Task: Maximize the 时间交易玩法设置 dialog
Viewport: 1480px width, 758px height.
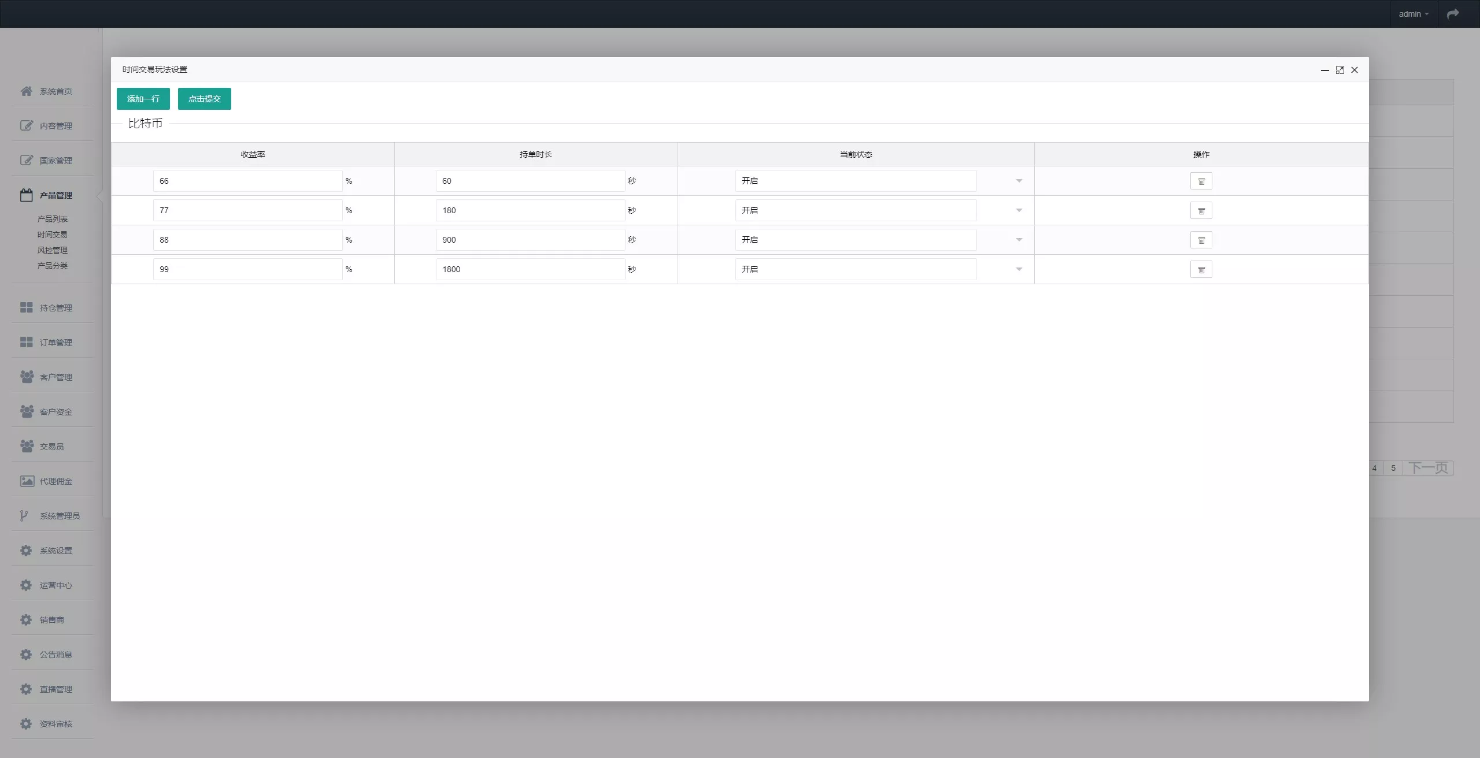Action: coord(1340,70)
